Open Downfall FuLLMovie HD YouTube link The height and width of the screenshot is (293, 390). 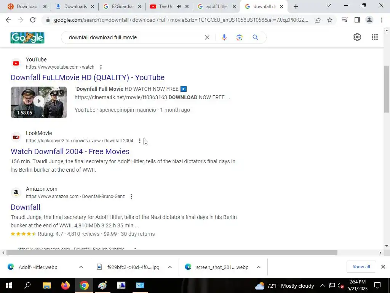click(88, 77)
